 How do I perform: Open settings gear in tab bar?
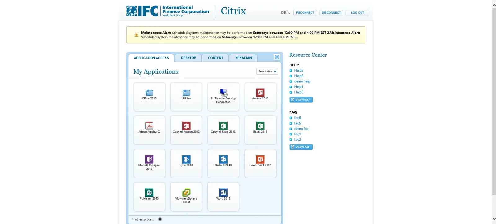pos(277,57)
